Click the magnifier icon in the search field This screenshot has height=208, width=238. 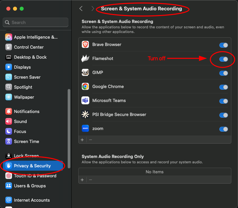click(7, 22)
